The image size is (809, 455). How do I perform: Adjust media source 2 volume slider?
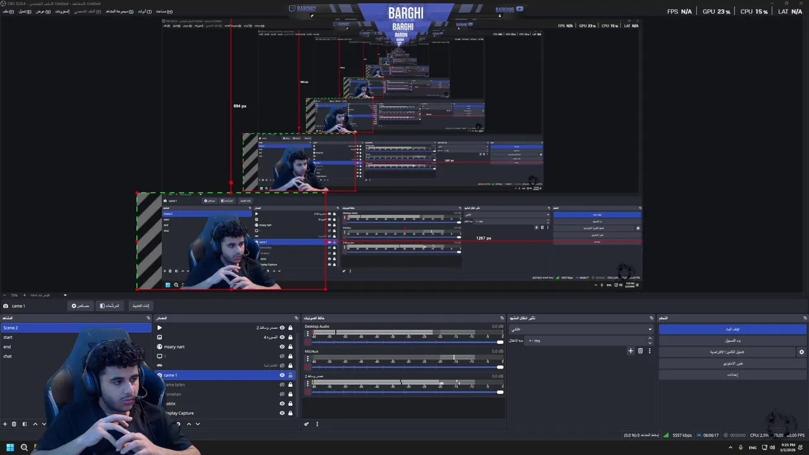click(x=406, y=392)
